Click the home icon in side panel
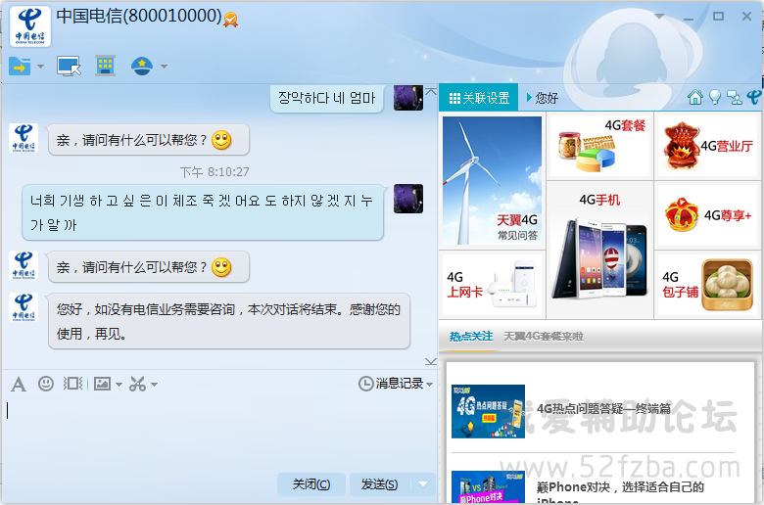764x505 pixels. (x=694, y=98)
